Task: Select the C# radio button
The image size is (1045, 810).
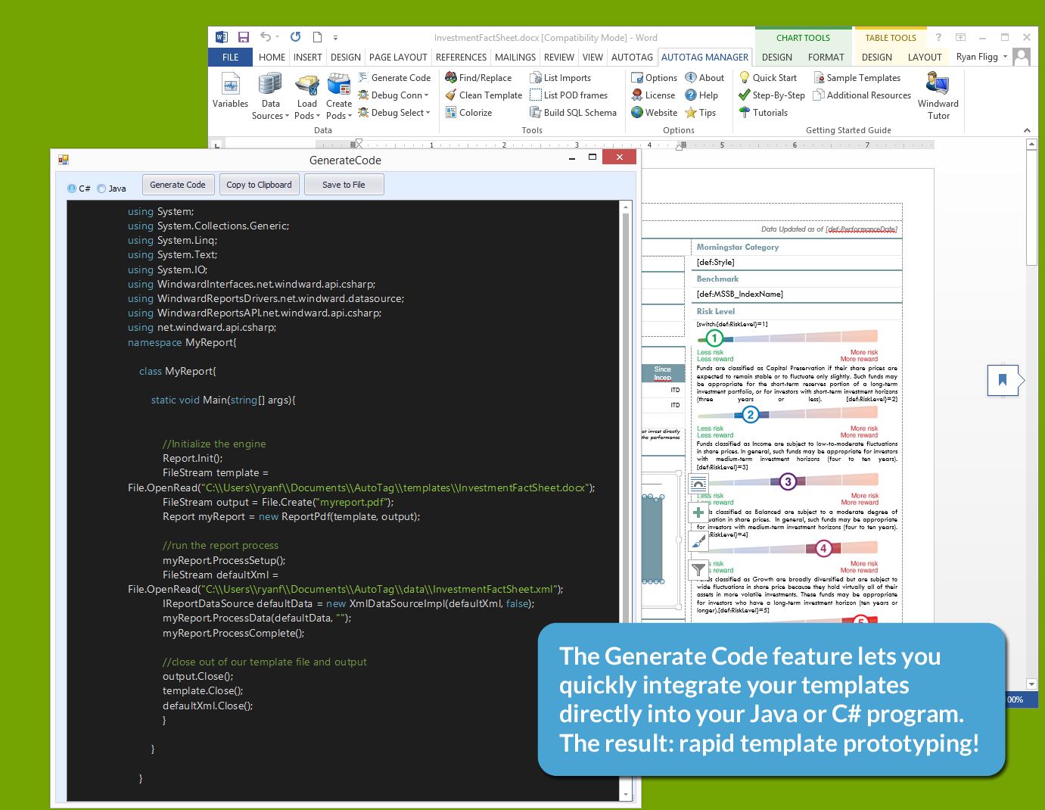Action: 72,188
